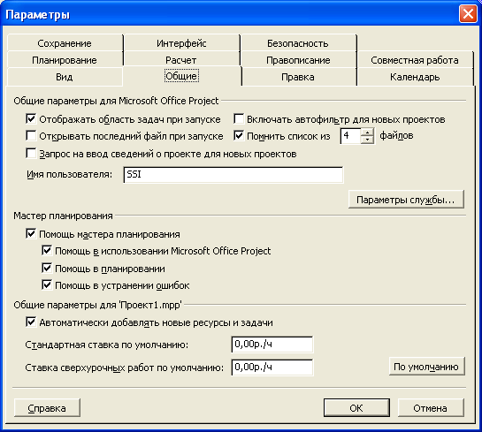
Task: Switch to the Интерфейс tab
Action: [181, 43]
